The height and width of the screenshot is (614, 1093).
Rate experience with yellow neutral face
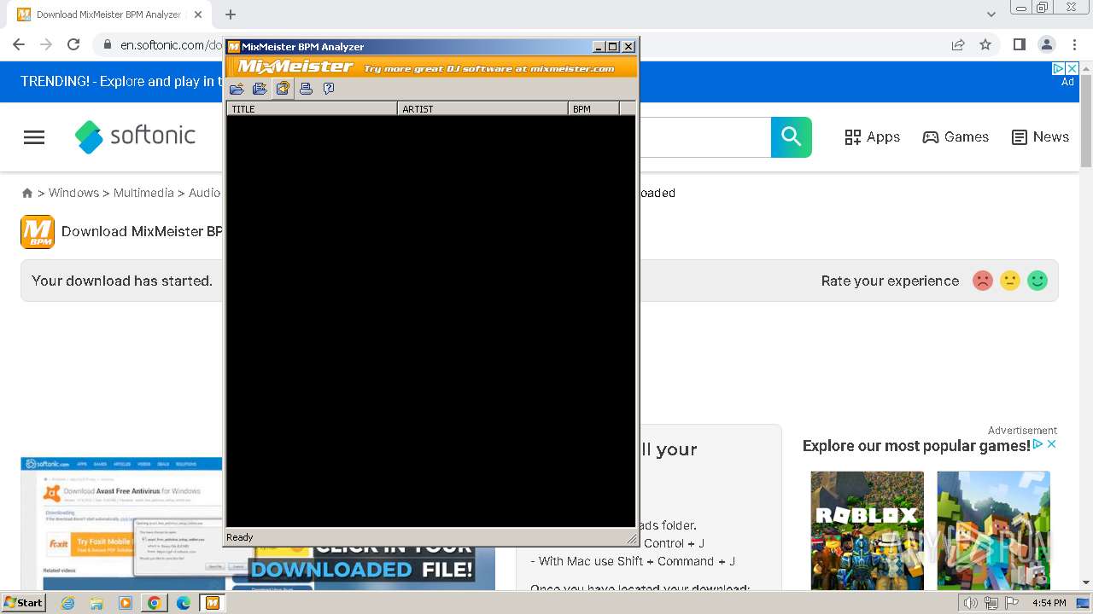pyautogui.click(x=1010, y=281)
